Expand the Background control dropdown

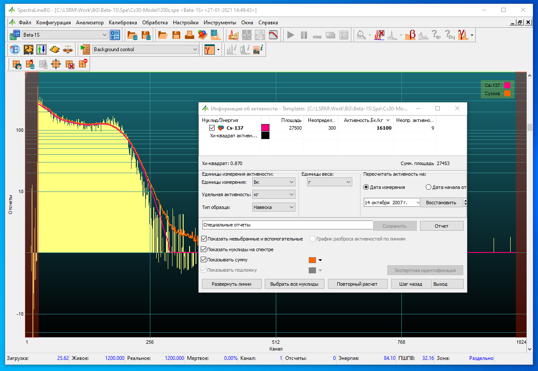pos(195,49)
